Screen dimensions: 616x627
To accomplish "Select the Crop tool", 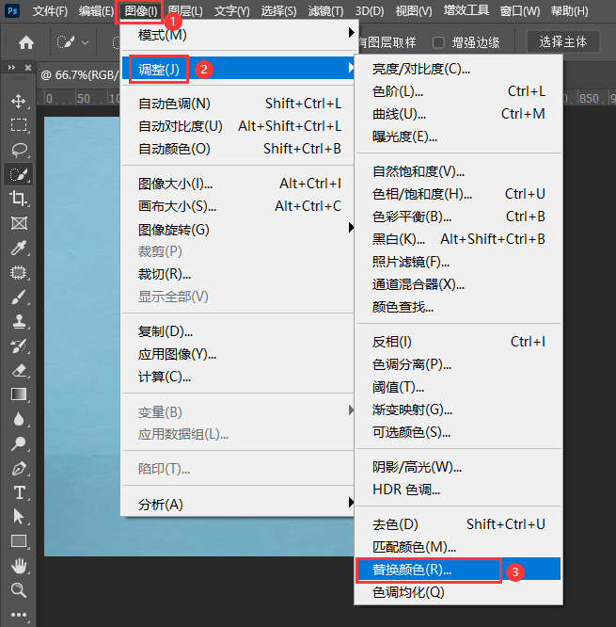I will 19,199.
